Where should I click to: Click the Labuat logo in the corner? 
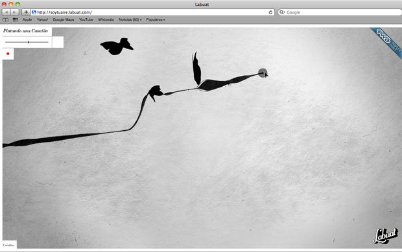click(x=386, y=235)
